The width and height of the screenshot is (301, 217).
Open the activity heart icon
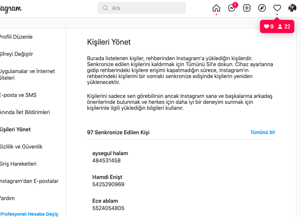pos(277,8)
